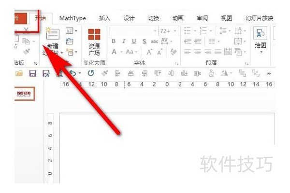Open the font color A dropdown arrow

[x=121, y=52]
